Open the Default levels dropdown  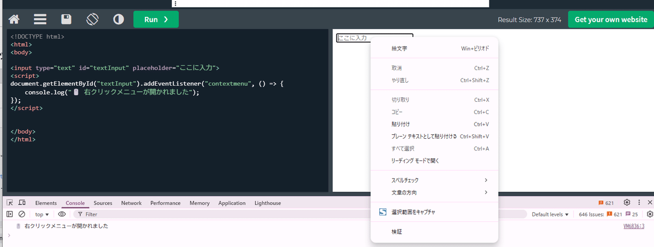(x=550, y=214)
